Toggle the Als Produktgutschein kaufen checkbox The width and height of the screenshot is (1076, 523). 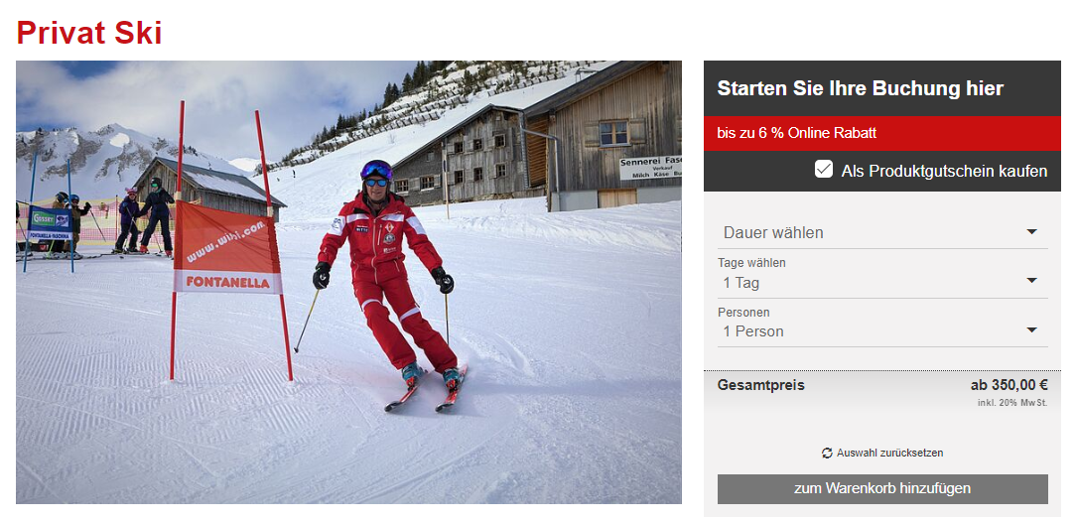pyautogui.click(x=824, y=170)
